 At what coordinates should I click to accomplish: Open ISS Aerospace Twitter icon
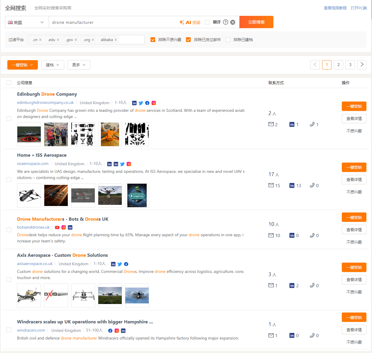(x=122, y=164)
